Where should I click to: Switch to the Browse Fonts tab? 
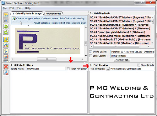point(54,14)
